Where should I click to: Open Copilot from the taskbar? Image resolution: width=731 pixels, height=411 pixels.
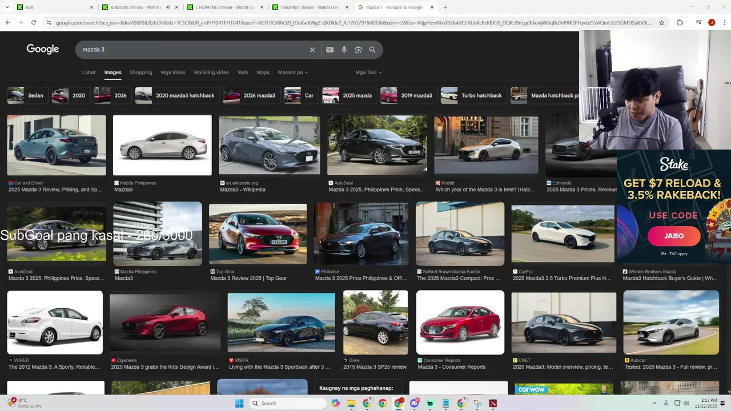(335, 404)
